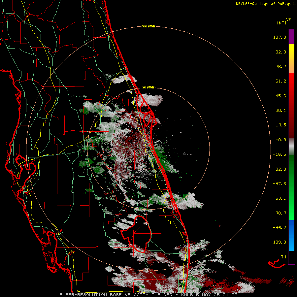Image resolution: width=297 pixels, height=297 pixels.
Task: Click the TH legend label
Action: (x=283, y=257)
